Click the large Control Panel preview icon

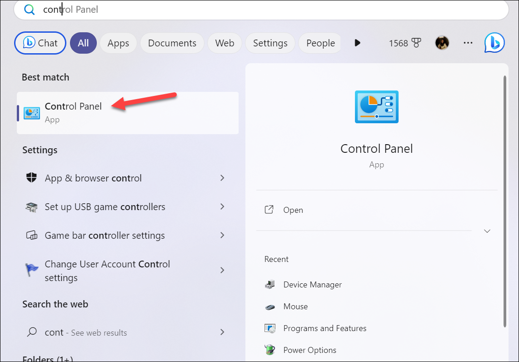[x=377, y=107]
